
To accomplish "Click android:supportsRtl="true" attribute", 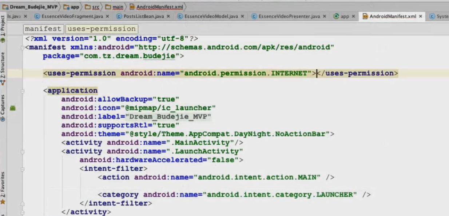I will (120, 125).
